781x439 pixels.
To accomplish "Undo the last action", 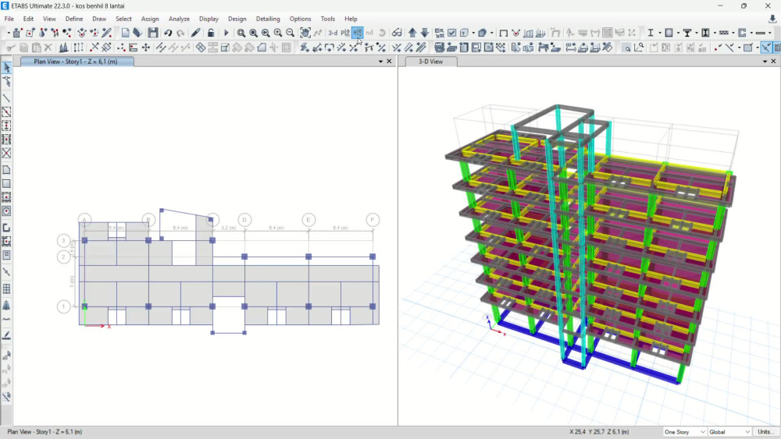I will [x=168, y=33].
